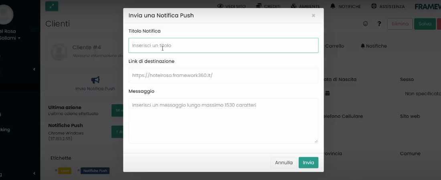Expand the lower sidebar chevron arrow
The image size is (441, 180).
coord(34,174)
